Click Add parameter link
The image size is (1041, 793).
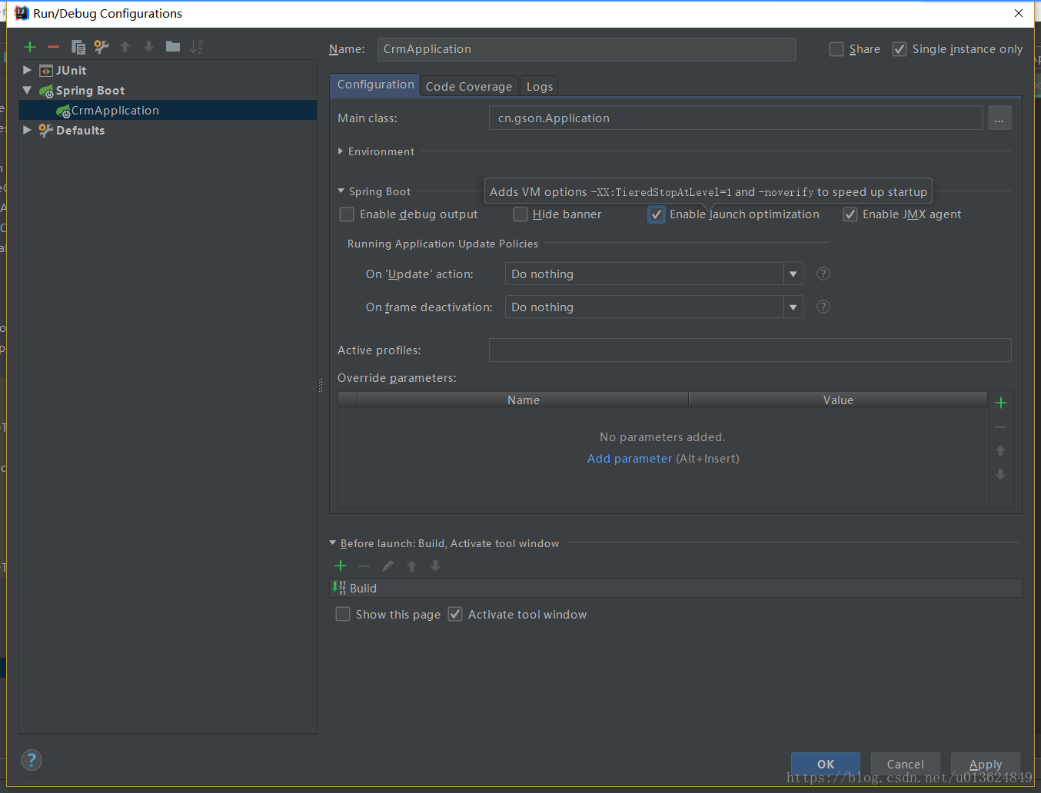[630, 459]
